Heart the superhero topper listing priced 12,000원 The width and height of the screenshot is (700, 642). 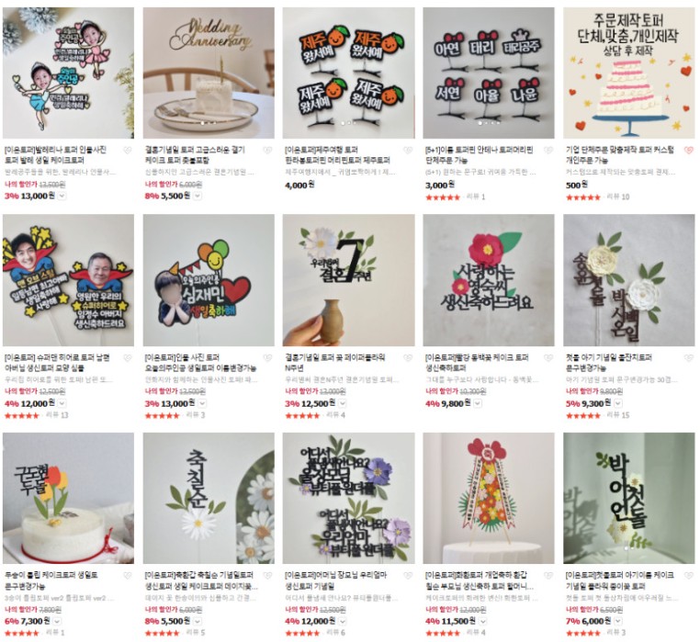point(128,358)
